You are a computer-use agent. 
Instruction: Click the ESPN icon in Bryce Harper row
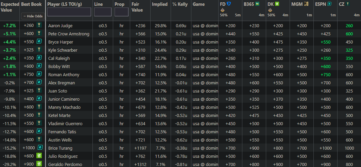coord(39,42)
